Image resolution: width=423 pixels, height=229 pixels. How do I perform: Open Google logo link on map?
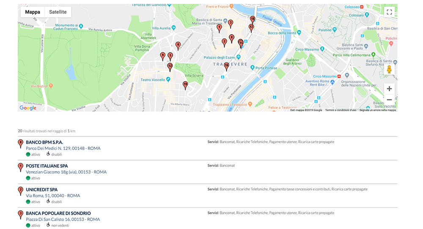28,108
